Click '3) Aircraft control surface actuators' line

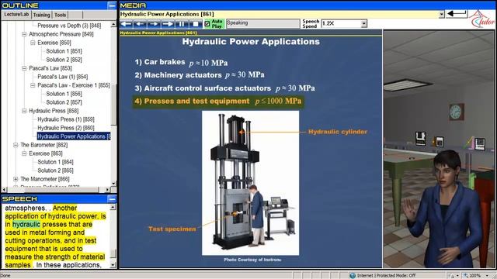coord(224,88)
